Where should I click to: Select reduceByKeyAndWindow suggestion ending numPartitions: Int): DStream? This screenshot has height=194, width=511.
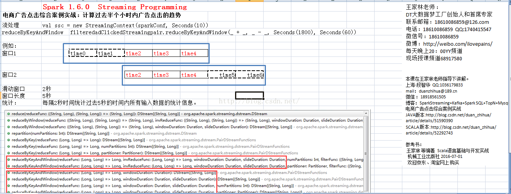tap(185, 186)
